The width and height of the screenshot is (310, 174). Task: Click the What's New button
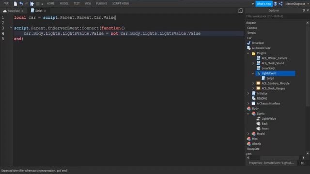pyautogui.click(x=264, y=4)
